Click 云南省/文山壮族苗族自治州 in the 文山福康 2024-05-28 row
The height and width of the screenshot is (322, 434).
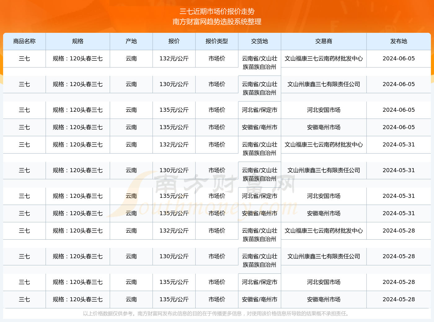[x=260, y=235]
